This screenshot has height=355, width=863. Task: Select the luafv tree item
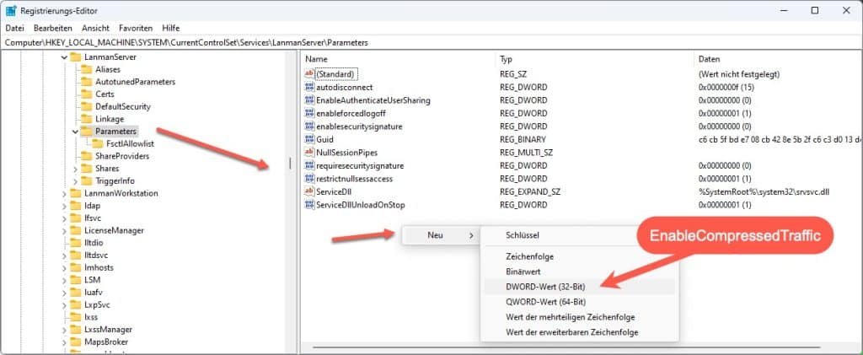[93, 293]
